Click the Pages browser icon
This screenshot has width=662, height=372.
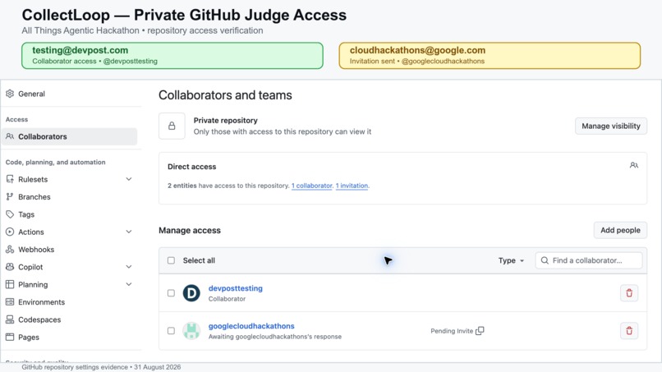[10, 337]
